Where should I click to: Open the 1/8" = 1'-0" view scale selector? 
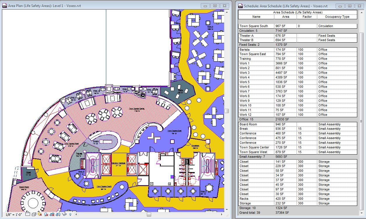[x=14, y=215]
